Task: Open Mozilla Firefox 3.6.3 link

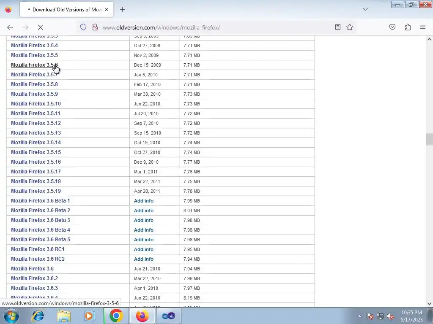Action: pos(35,288)
